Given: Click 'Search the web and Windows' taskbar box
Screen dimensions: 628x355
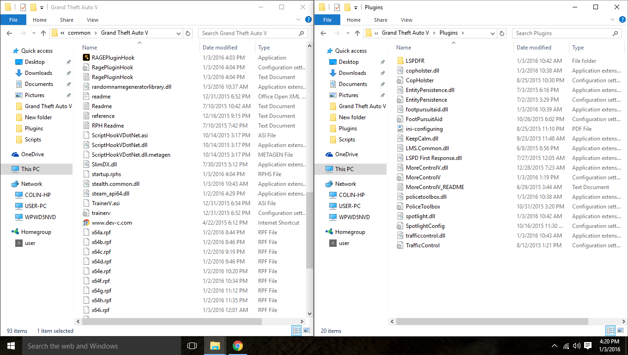Looking at the screenshot, I should (102, 346).
